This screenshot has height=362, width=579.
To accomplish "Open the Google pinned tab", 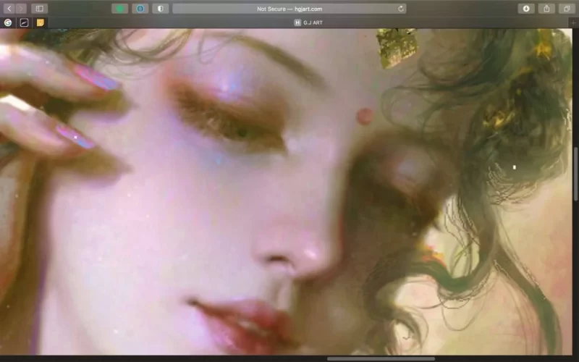I will click(x=8, y=23).
